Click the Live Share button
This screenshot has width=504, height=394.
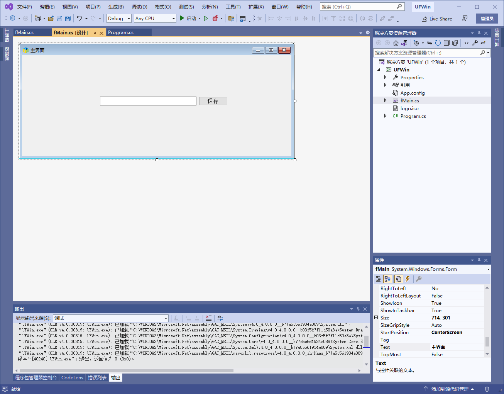point(437,19)
